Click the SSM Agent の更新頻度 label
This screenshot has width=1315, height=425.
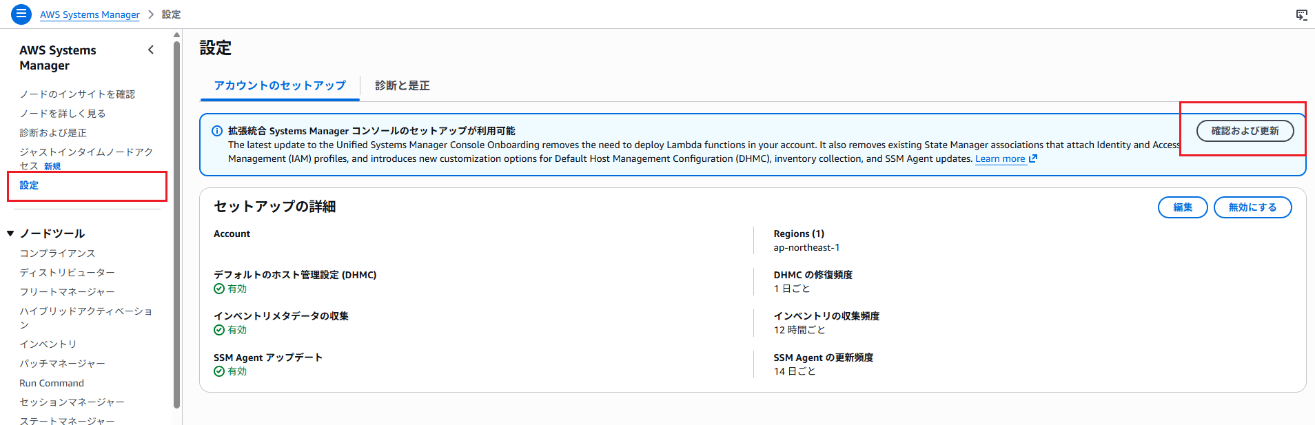[823, 357]
